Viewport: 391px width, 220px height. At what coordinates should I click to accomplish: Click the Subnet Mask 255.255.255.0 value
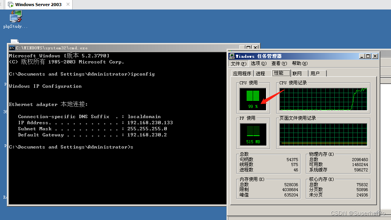point(147,129)
